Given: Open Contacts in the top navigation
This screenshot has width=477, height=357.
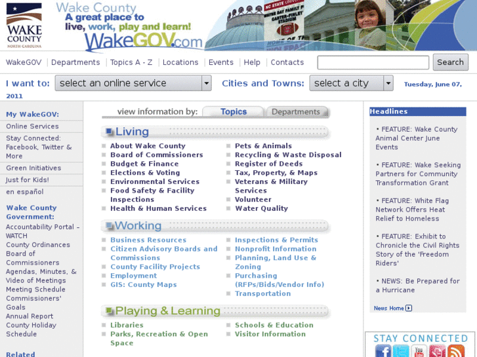Looking at the screenshot, I should pyautogui.click(x=287, y=62).
